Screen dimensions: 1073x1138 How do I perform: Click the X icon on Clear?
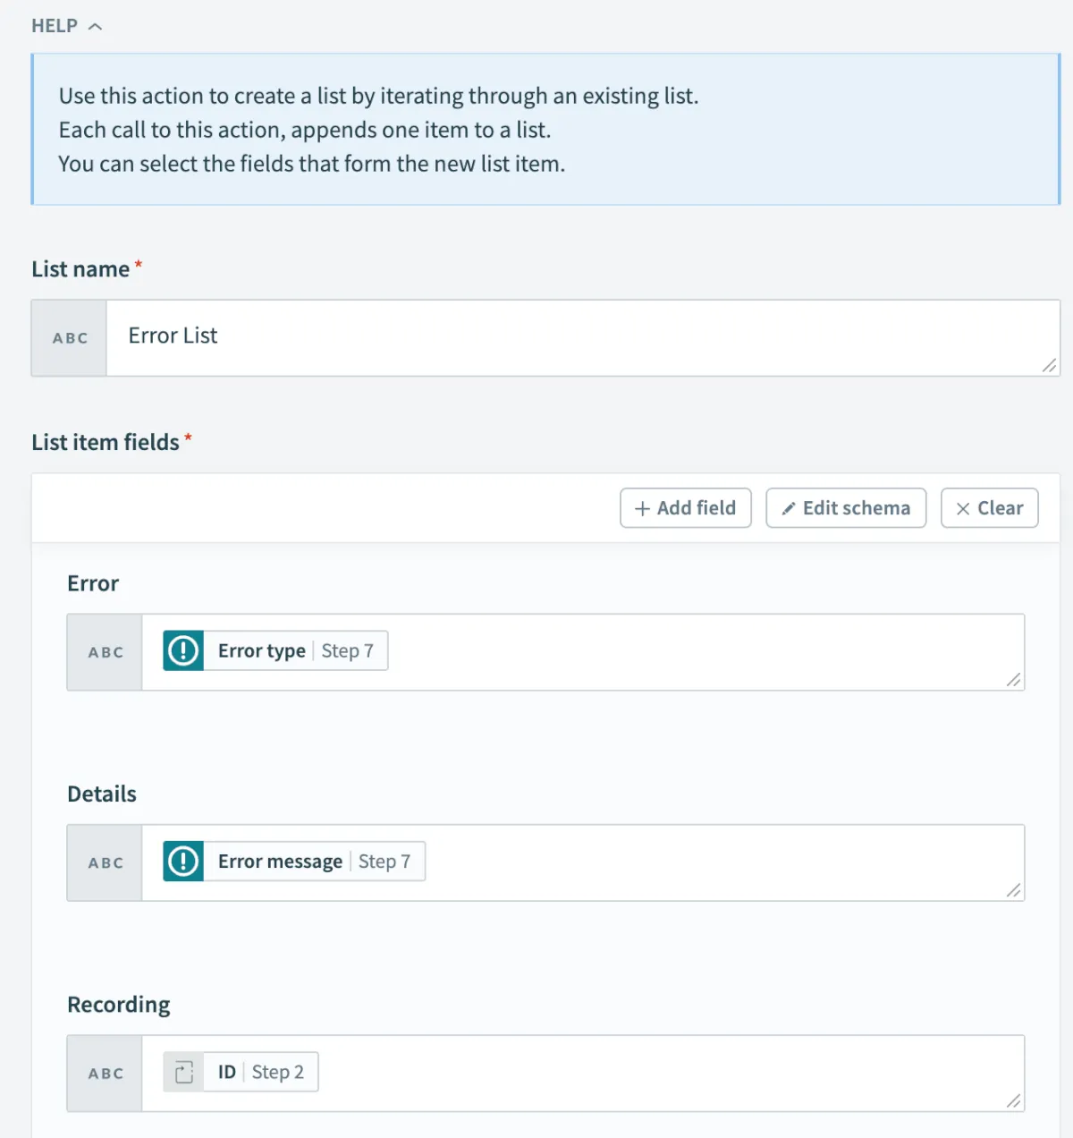tap(963, 508)
